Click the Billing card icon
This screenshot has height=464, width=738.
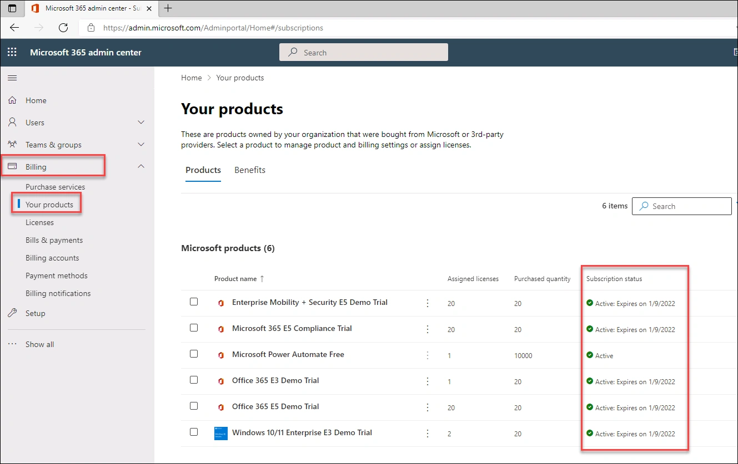tap(12, 167)
